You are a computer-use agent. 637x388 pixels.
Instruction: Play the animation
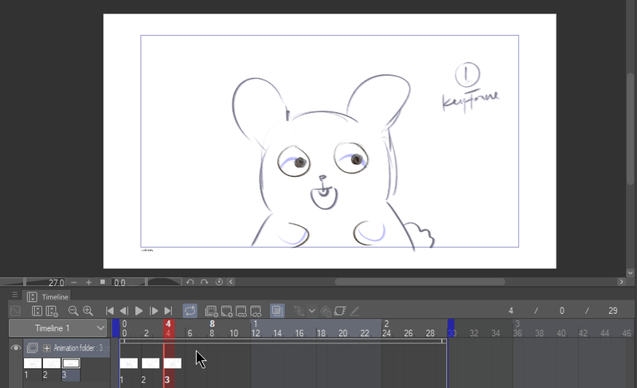[139, 311]
